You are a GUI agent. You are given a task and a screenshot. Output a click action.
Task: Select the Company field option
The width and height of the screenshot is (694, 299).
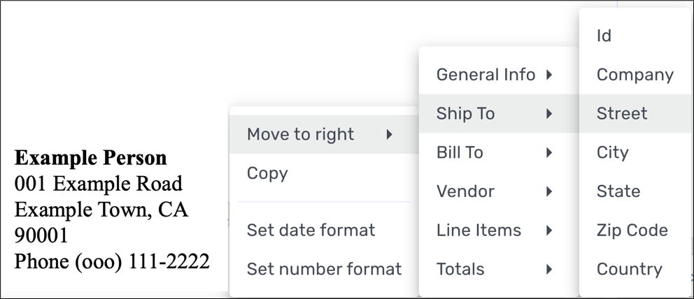[635, 75]
